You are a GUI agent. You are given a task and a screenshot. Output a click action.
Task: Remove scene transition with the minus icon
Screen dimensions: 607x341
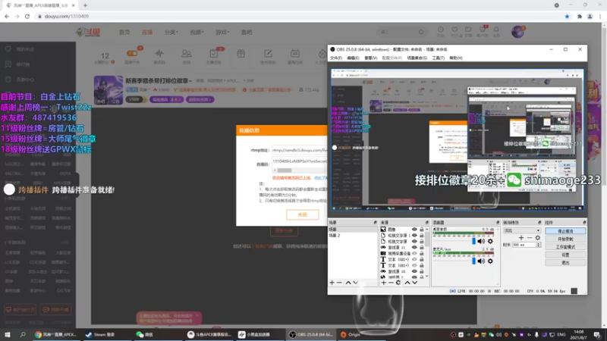[529, 238]
